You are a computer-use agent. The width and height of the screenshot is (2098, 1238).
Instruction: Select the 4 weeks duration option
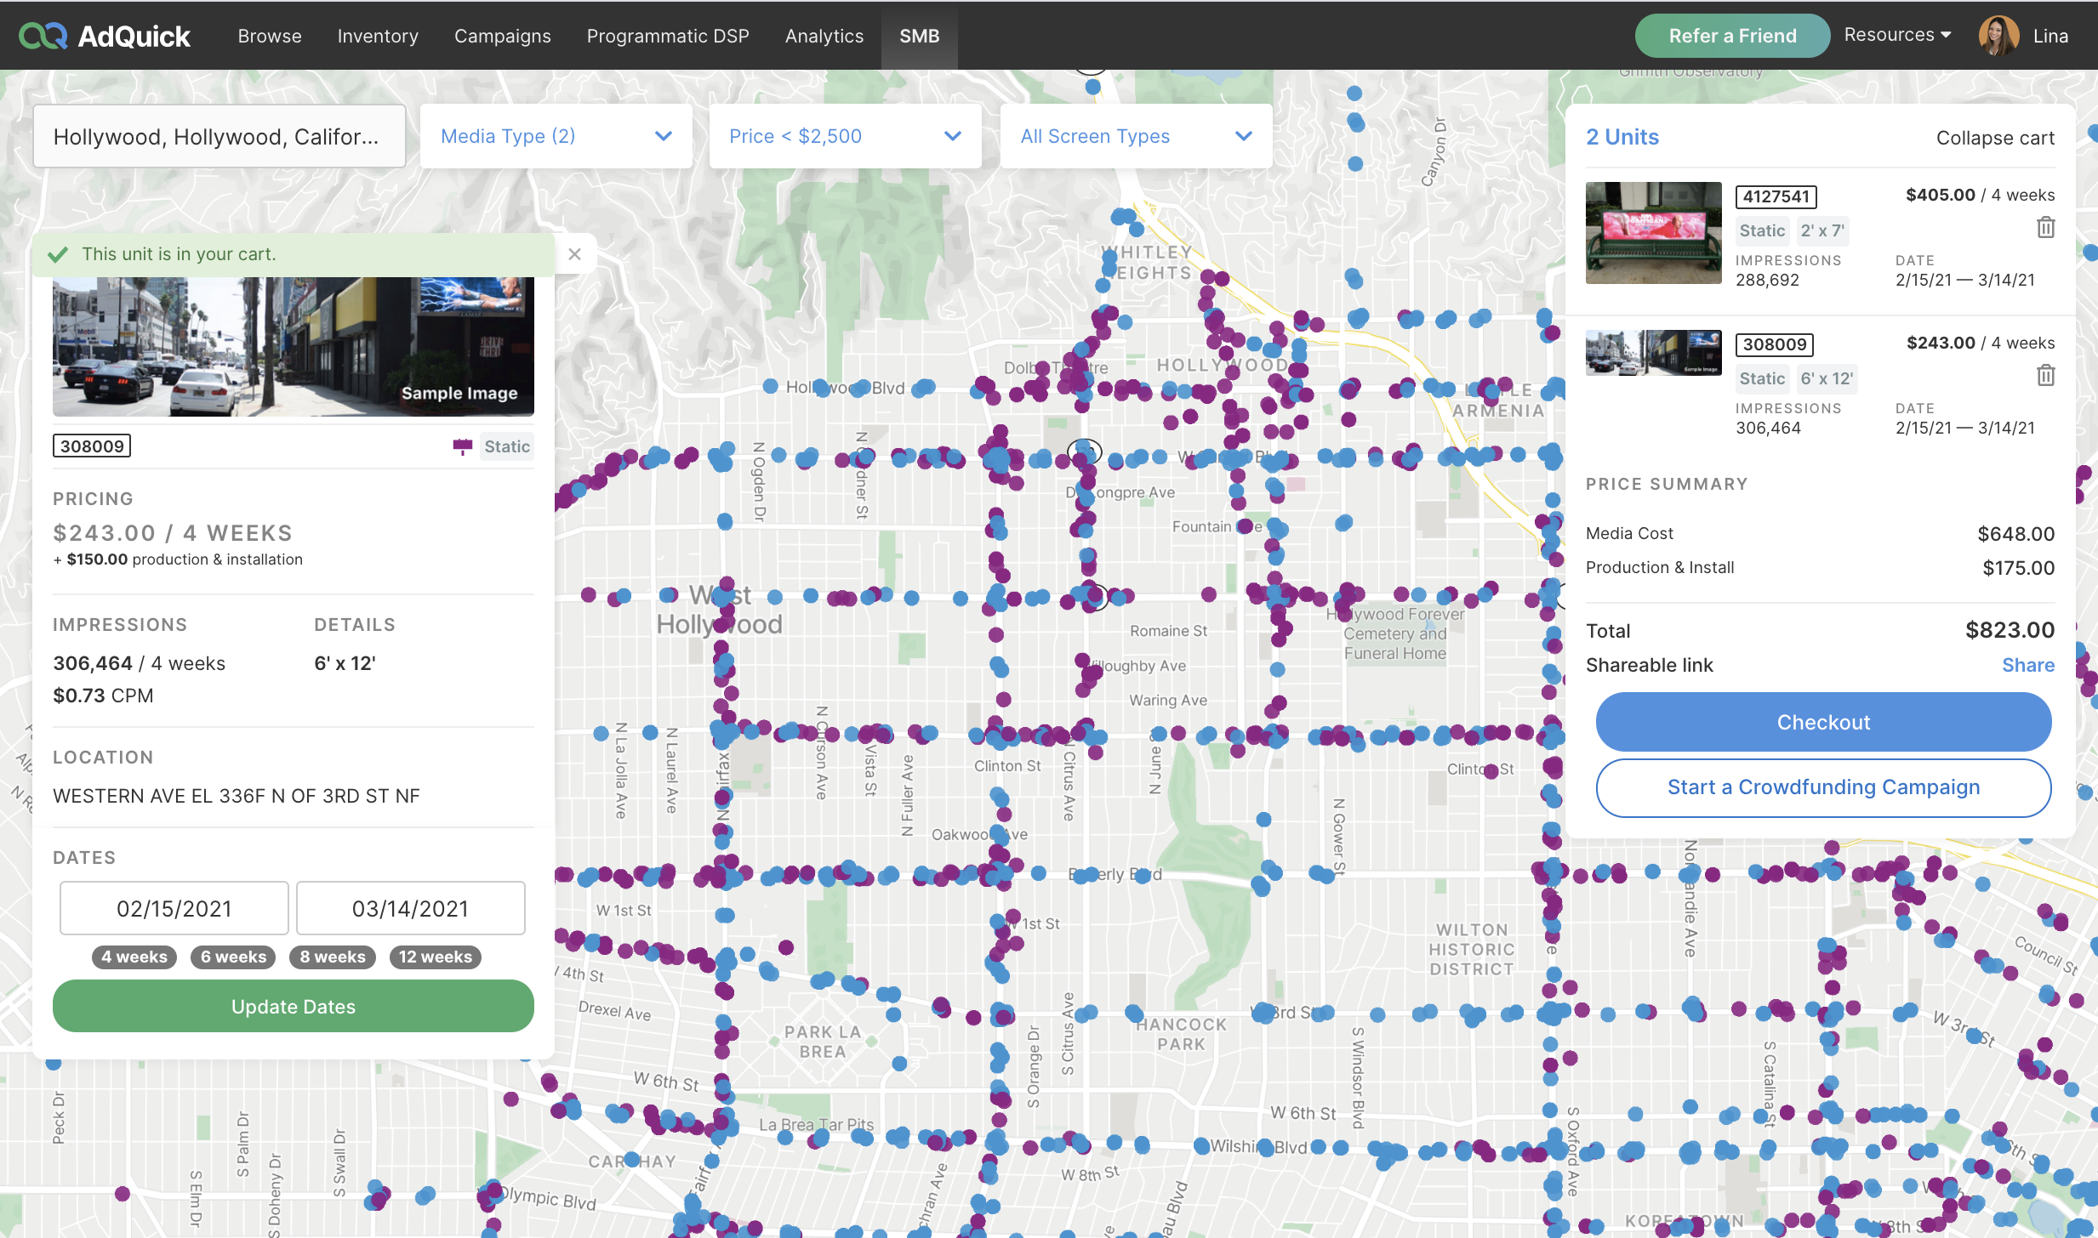click(x=134, y=957)
